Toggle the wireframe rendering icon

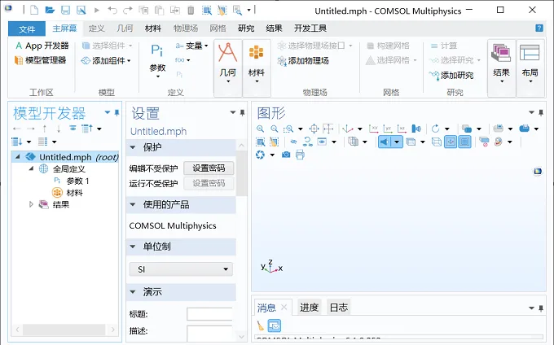[437, 142]
